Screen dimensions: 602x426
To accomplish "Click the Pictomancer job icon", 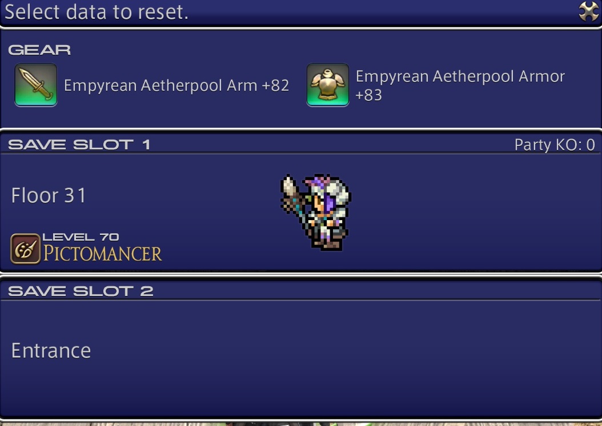I will [x=25, y=249].
